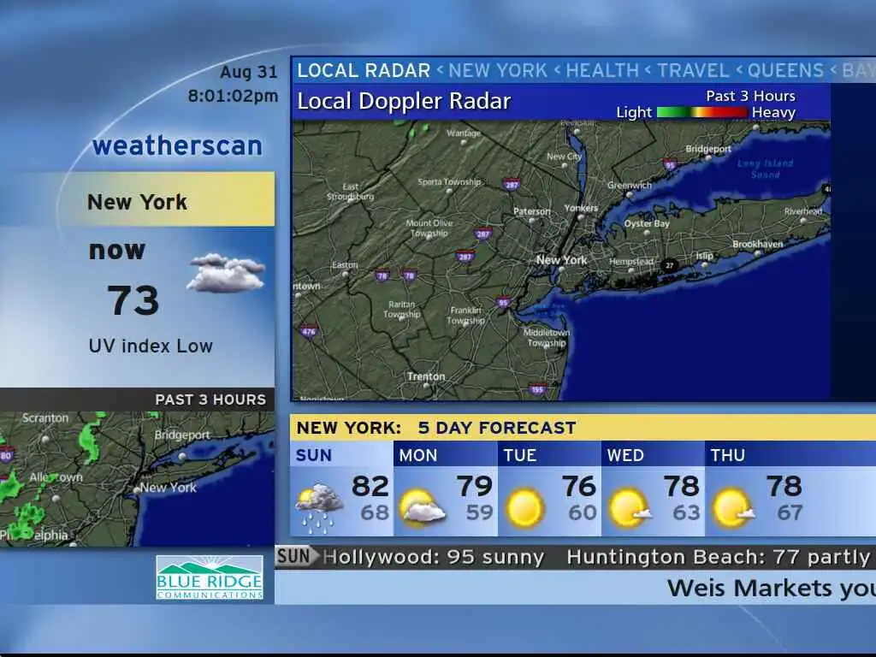876x657 pixels.
Task: Click the Interstate 476 shield on radar map
Action: 309,331
